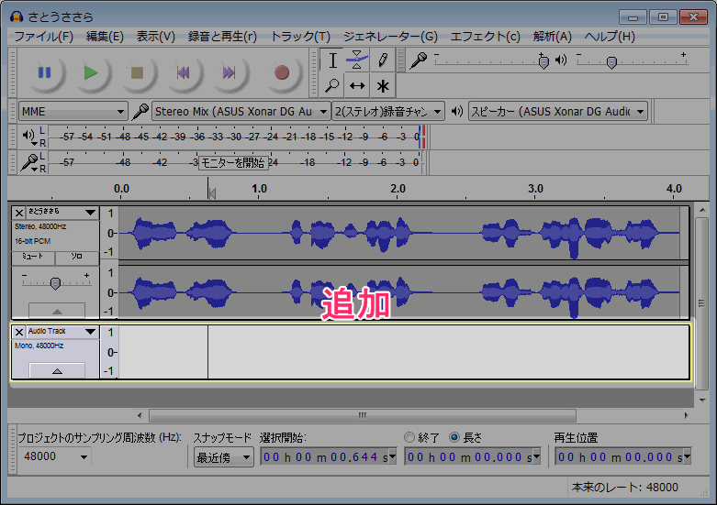Screen dimensions: 717x505
Task: Open the playback meter speaker options
Action: pos(29,137)
